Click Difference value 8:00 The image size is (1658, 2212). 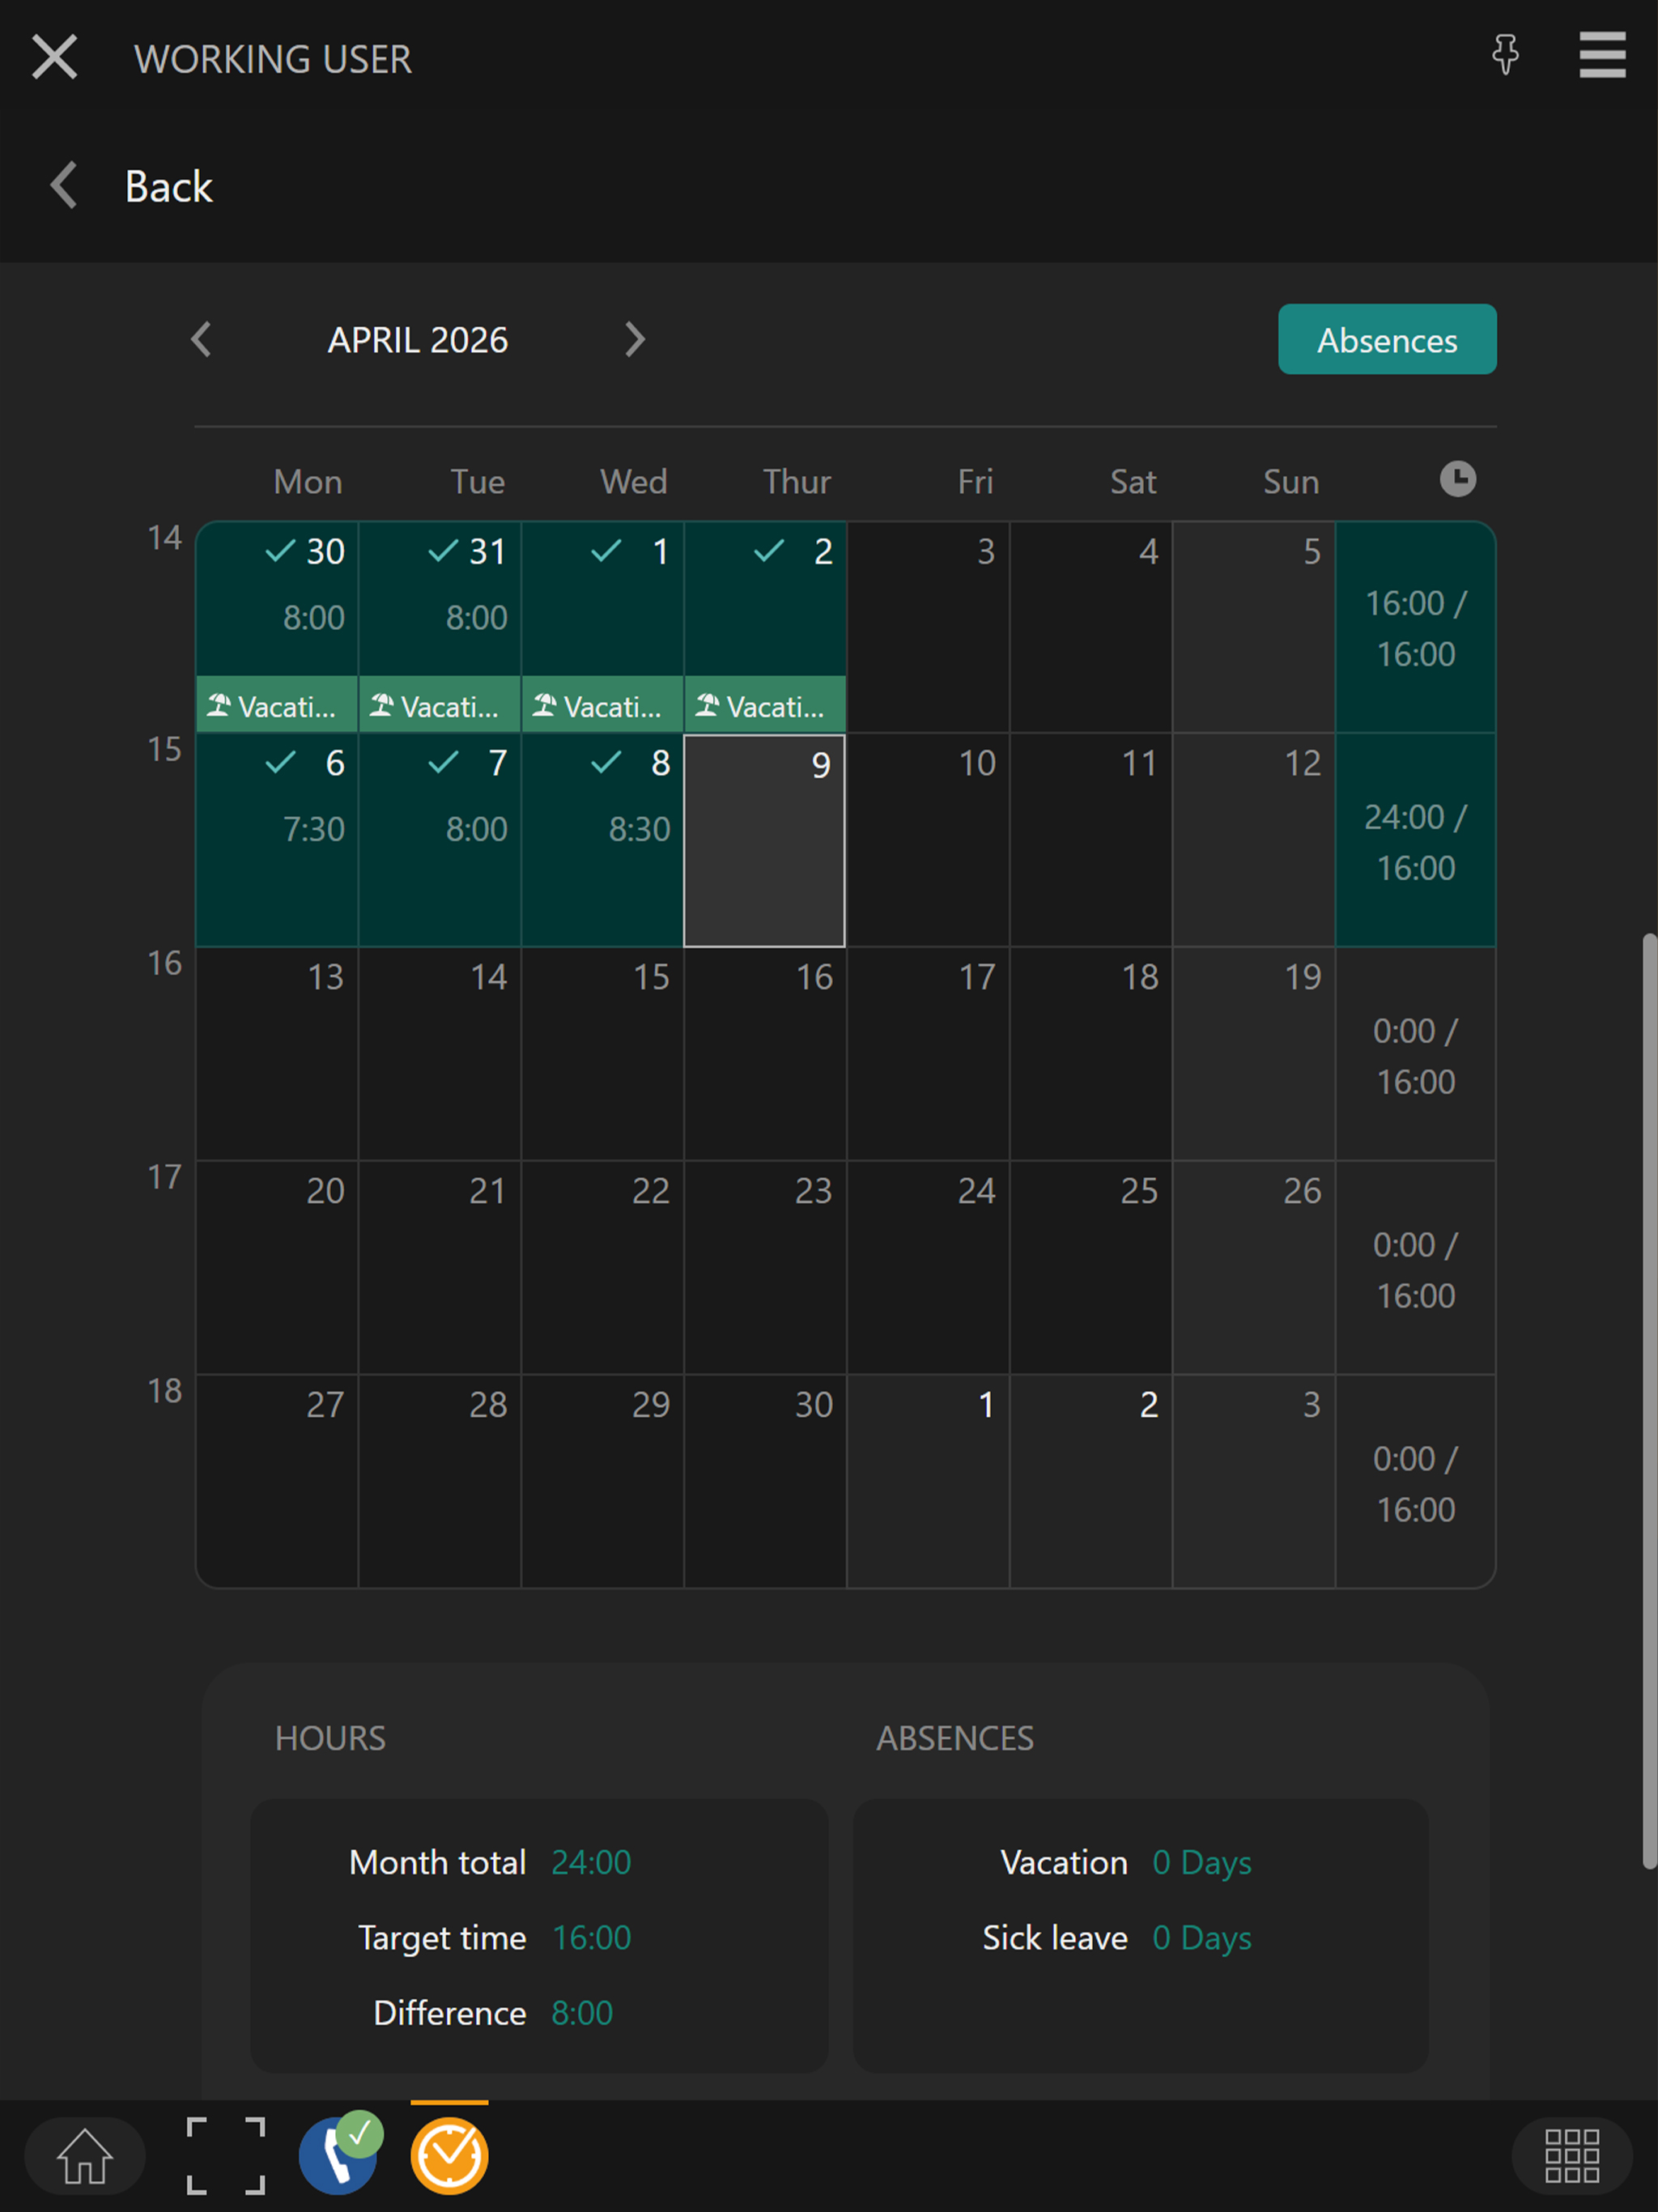[582, 2012]
